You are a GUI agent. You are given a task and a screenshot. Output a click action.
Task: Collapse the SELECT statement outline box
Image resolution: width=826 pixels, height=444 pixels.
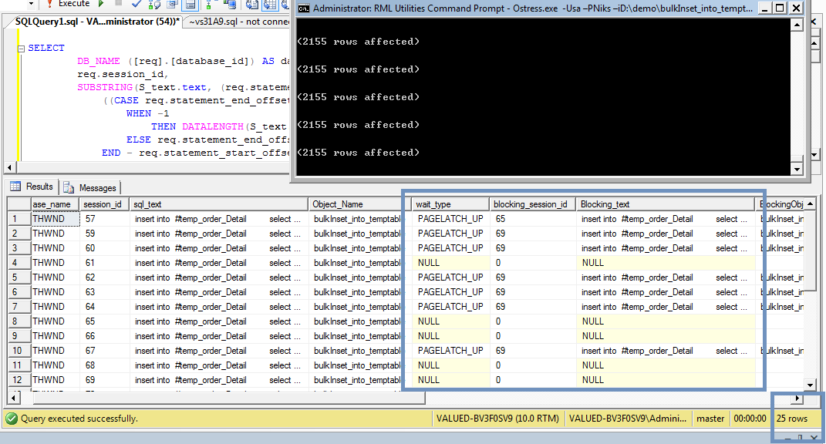pos(20,48)
